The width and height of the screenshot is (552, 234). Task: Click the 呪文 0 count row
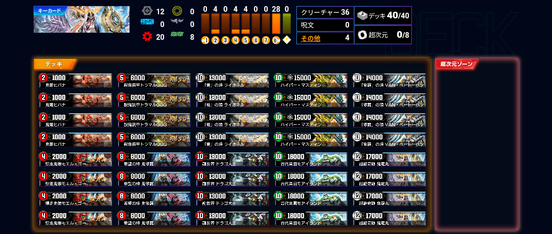[x=325, y=25]
